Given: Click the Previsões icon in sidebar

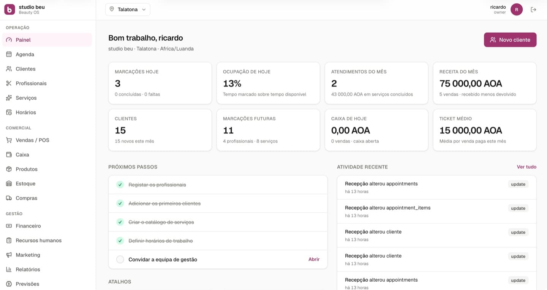Looking at the screenshot, I should [9, 284].
